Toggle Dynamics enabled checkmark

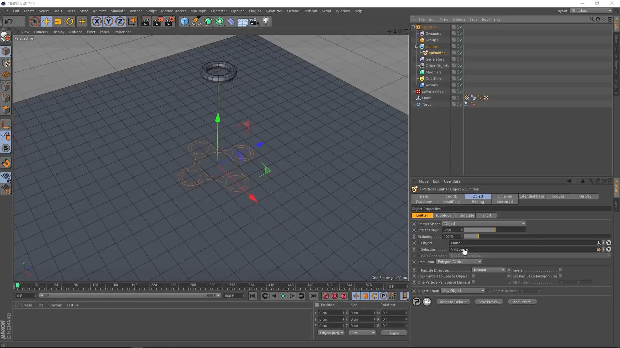(461, 34)
